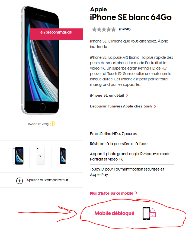
Task: Click chevron next to iPhone SE en détail
Action: (x=127, y=96)
